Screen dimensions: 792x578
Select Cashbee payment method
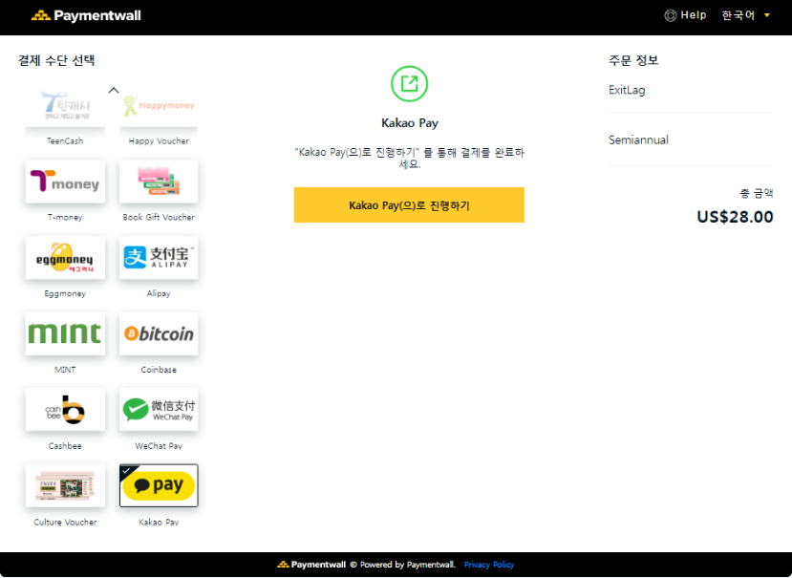pos(65,410)
